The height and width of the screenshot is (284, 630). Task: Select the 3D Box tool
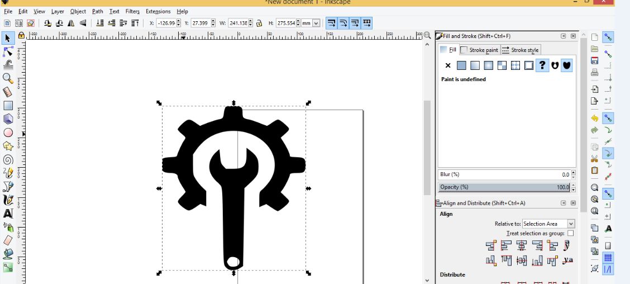(x=8, y=119)
